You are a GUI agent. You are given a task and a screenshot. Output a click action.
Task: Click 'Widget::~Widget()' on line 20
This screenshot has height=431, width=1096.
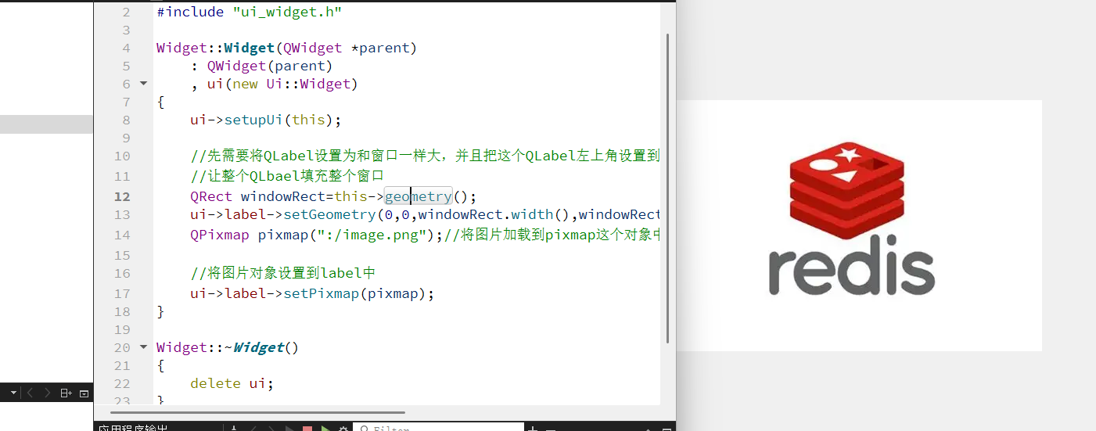pyautogui.click(x=228, y=347)
